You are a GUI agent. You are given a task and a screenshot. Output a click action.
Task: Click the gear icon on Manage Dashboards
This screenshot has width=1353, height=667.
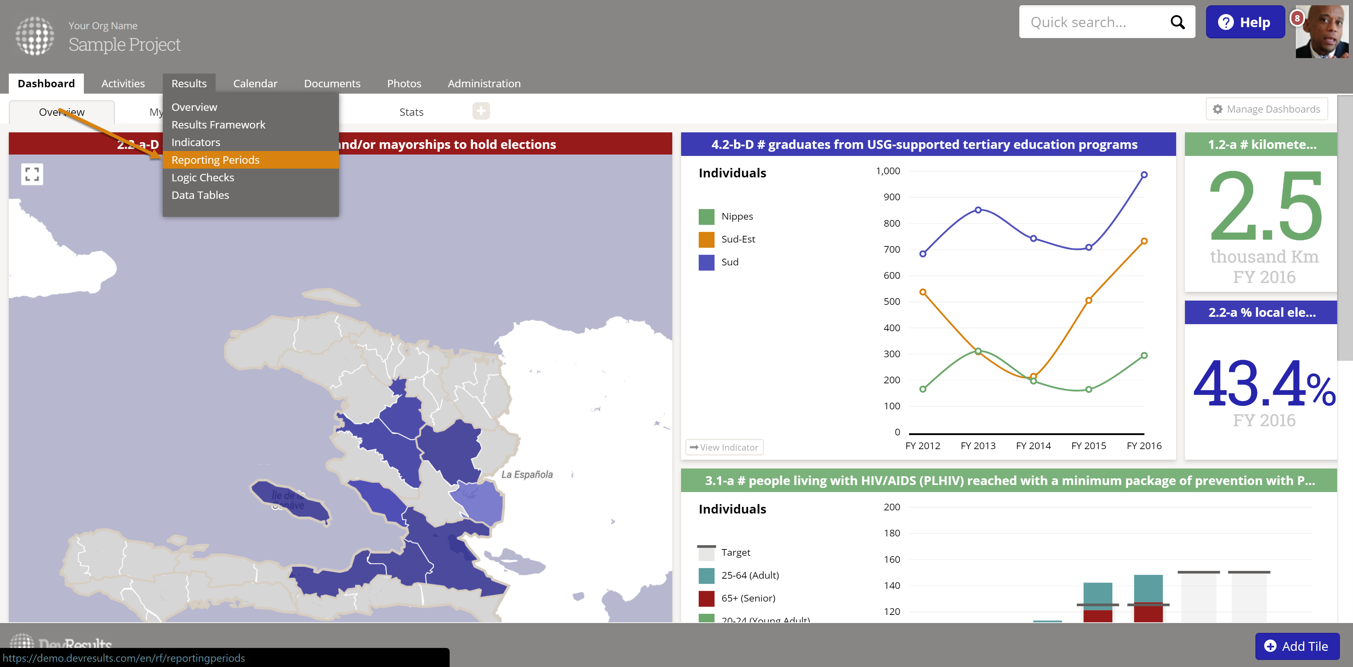point(1217,109)
